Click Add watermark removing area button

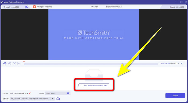pos(94,85)
